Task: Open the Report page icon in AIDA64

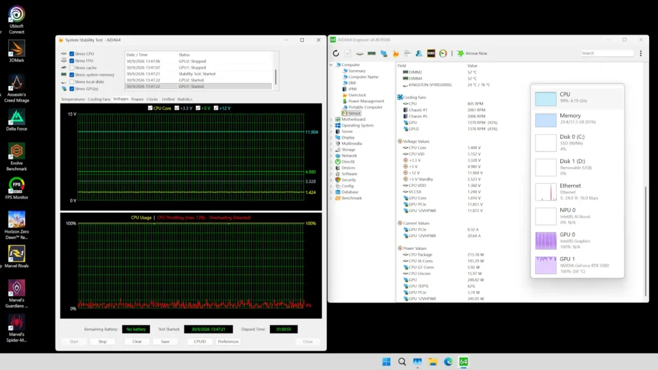Action: click(348, 53)
